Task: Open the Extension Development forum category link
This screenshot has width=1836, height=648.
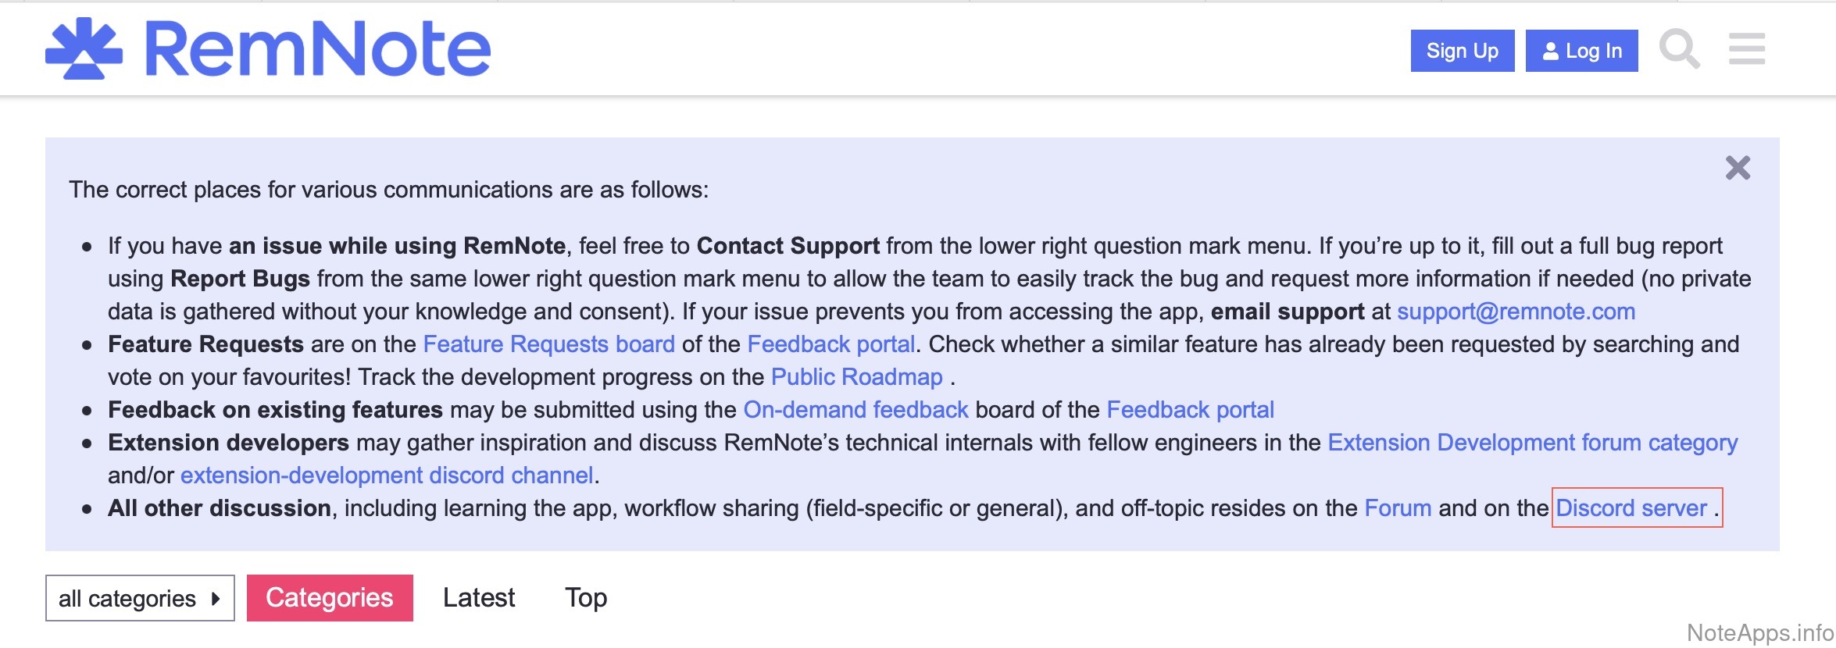Action: click(x=1532, y=443)
